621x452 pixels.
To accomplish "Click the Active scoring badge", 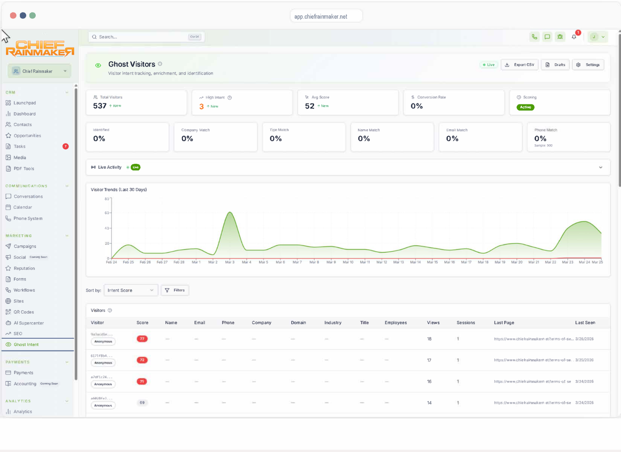I will click(x=525, y=107).
